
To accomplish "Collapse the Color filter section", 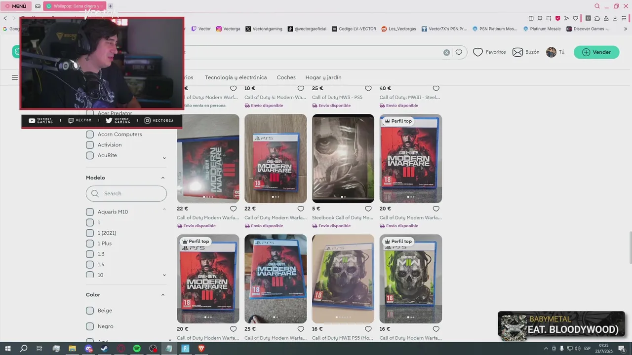I will click(x=163, y=295).
